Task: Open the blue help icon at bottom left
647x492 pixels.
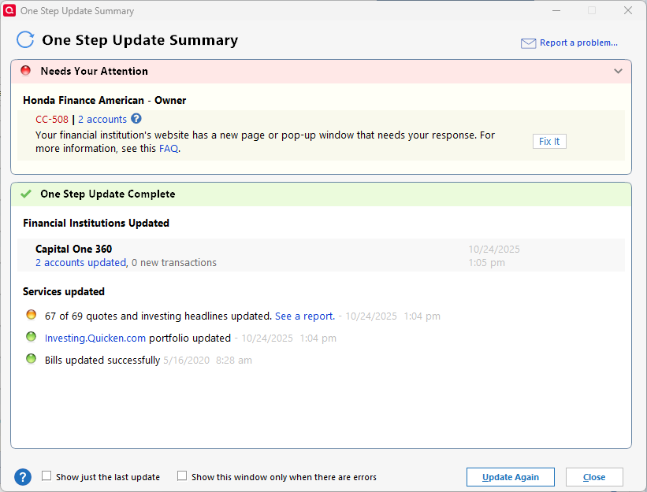Action: coord(23,477)
